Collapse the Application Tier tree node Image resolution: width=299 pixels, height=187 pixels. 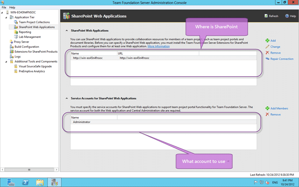pyautogui.click(x=6, y=17)
